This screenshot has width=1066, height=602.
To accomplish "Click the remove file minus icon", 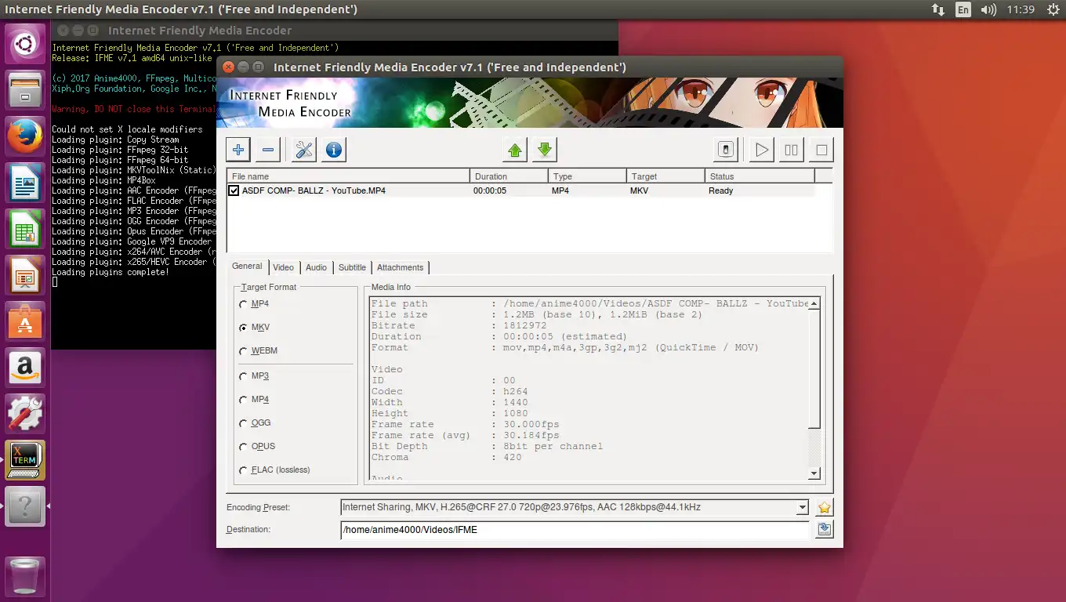I will (x=268, y=150).
